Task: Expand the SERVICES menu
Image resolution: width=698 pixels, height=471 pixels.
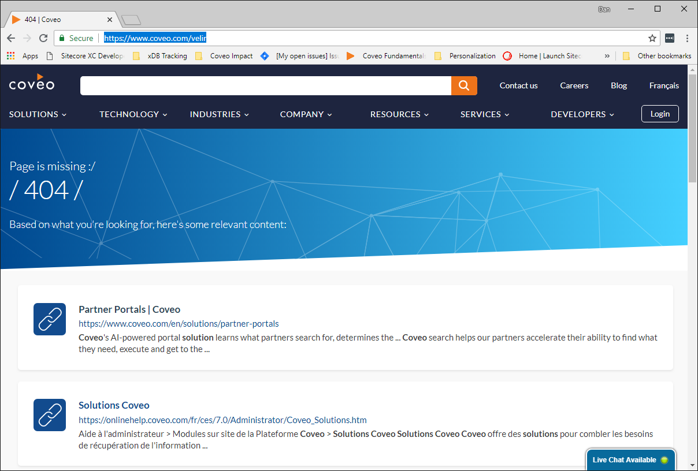Action: [x=485, y=114]
